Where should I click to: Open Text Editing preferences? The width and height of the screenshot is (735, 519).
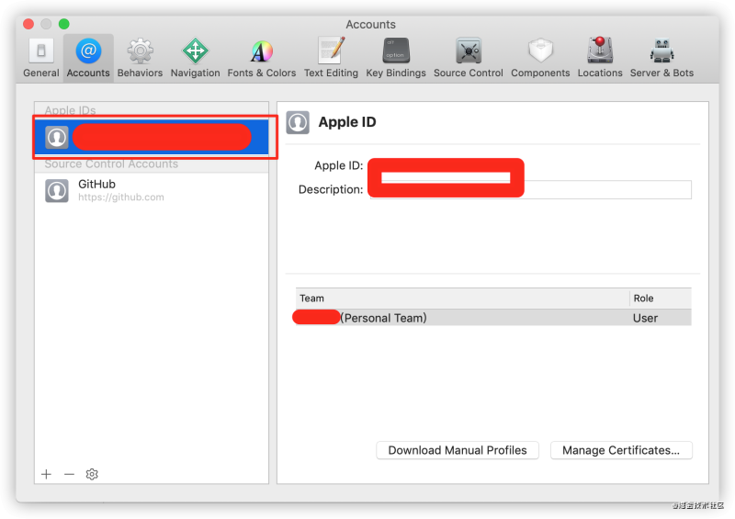(331, 58)
